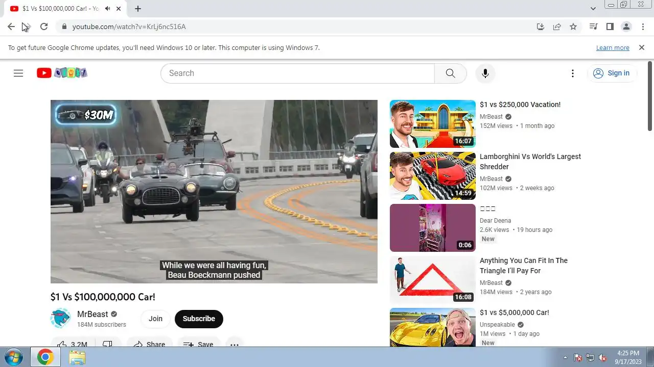
Task: Subscribe to MrBeast channel
Action: [199, 319]
